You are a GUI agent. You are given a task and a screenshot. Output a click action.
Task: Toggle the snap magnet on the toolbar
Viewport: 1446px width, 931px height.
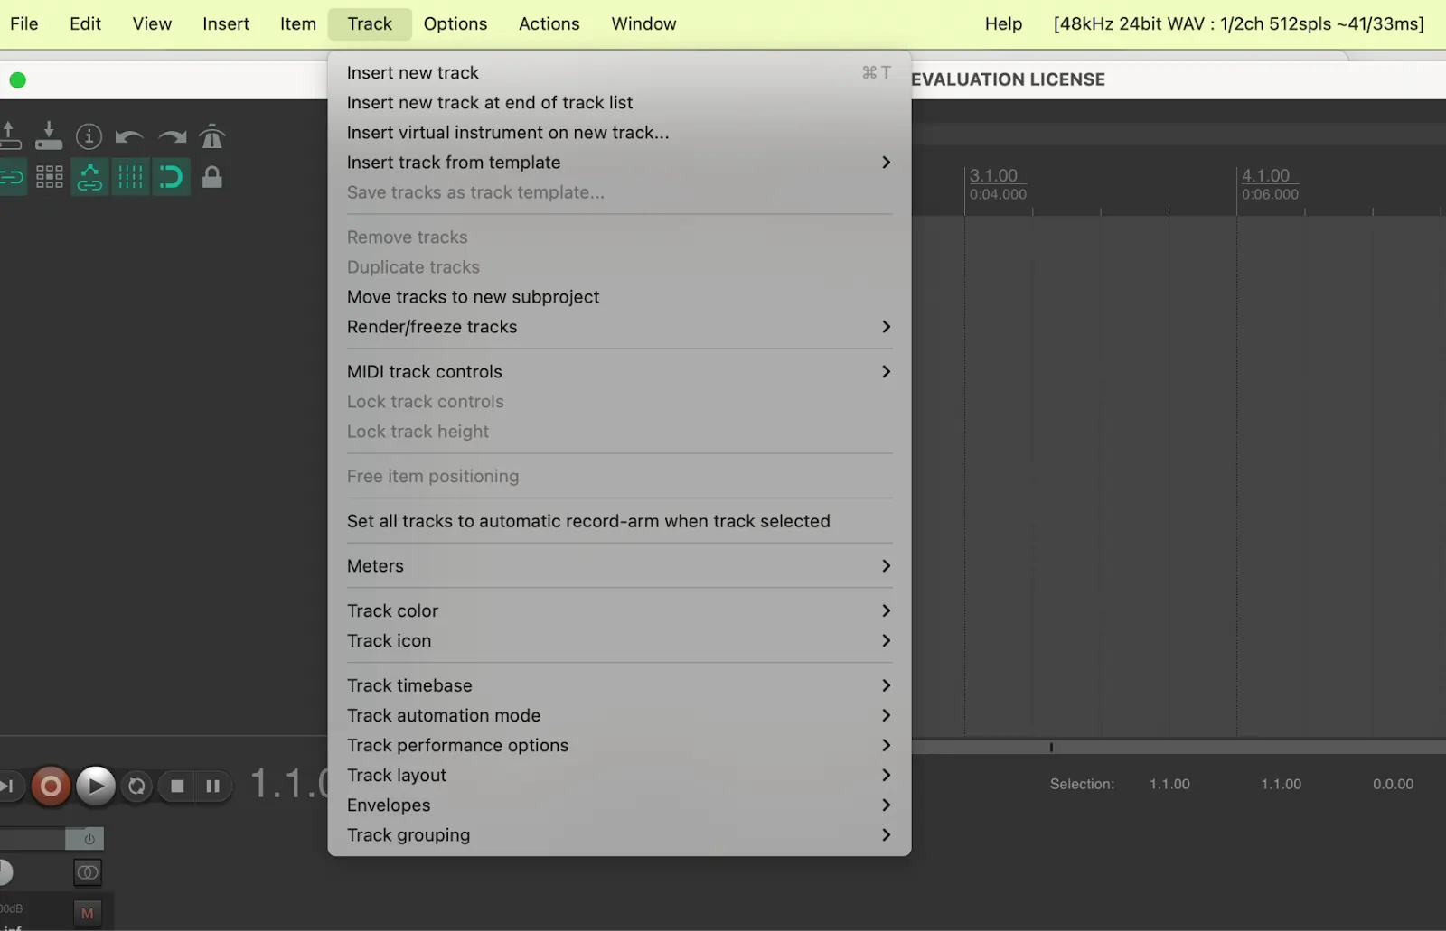(x=172, y=177)
